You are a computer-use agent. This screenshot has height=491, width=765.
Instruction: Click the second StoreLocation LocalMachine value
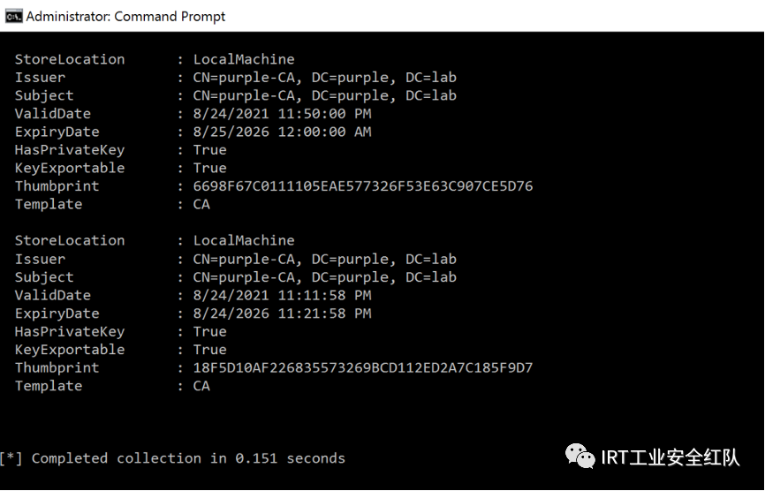point(244,240)
